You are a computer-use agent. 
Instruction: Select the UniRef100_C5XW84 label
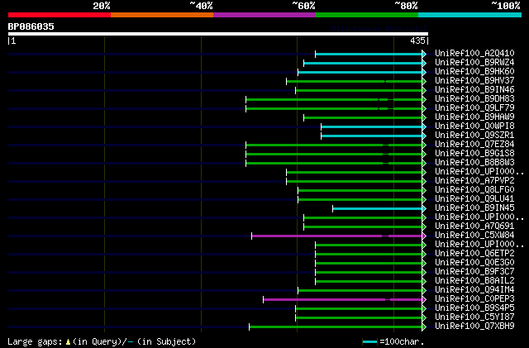pos(474,236)
